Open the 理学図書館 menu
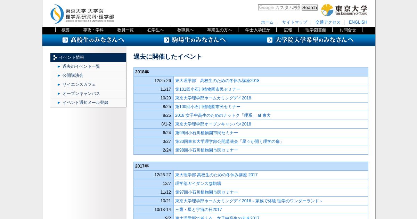The image size is (417, 219). pyautogui.click(x=316, y=30)
